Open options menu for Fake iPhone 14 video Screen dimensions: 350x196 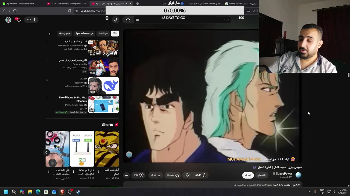coord(47,98)
